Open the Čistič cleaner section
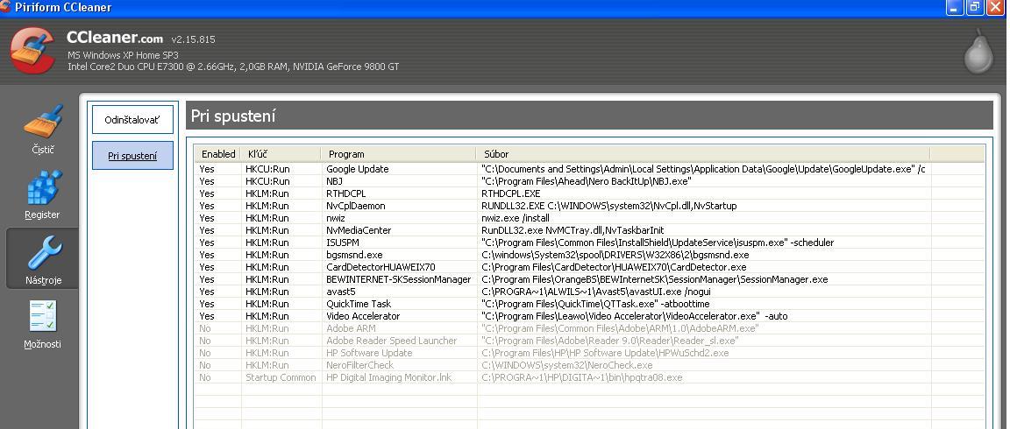This screenshot has height=429, width=1010. click(x=42, y=124)
